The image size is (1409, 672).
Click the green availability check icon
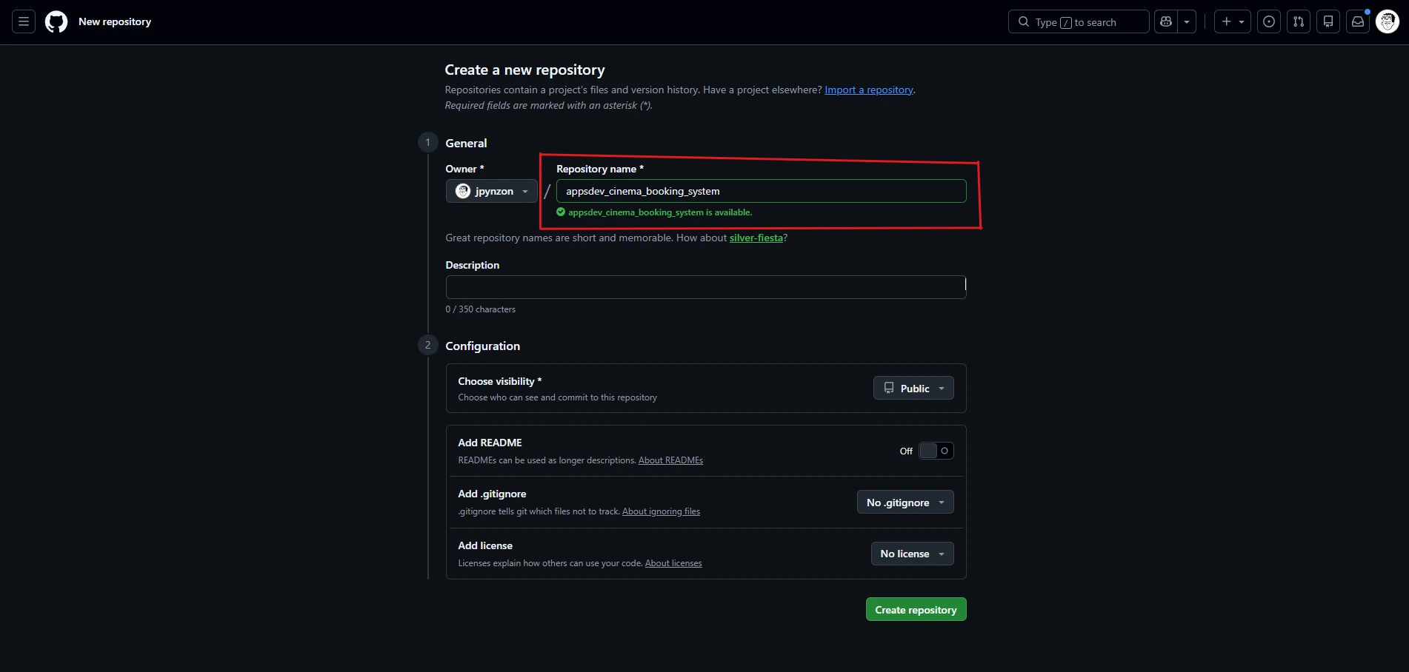(561, 212)
